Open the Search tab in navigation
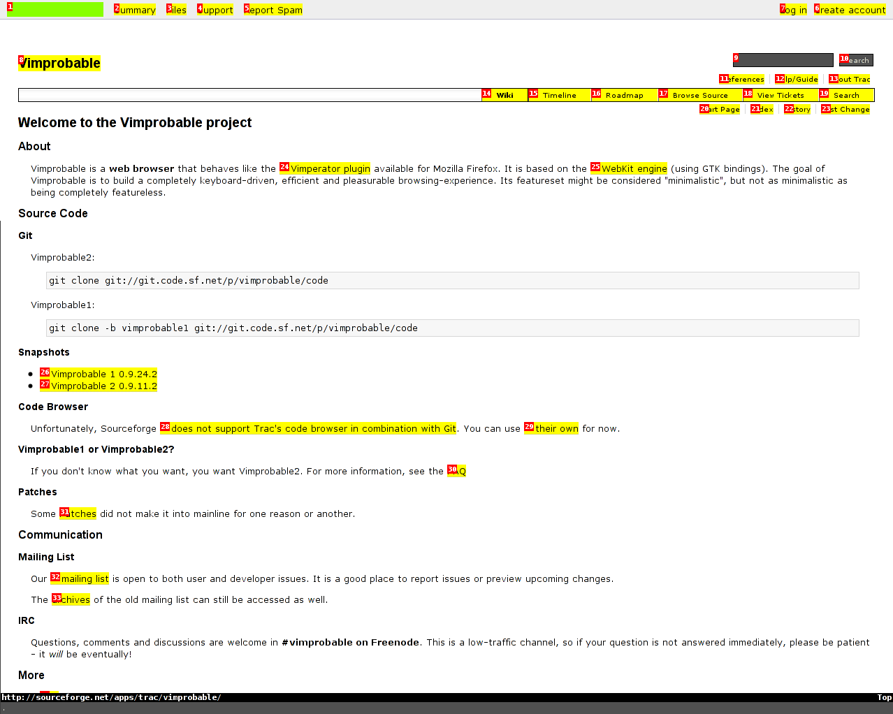Screen dimensions: 893x714 845,95
